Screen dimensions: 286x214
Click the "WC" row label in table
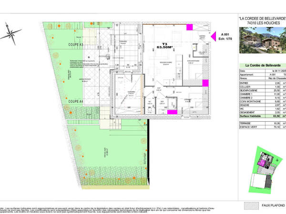[242, 108]
